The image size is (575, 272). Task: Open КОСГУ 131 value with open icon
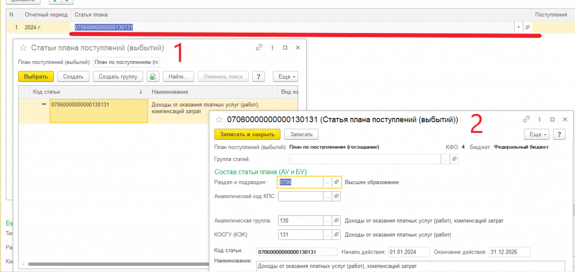336,234
